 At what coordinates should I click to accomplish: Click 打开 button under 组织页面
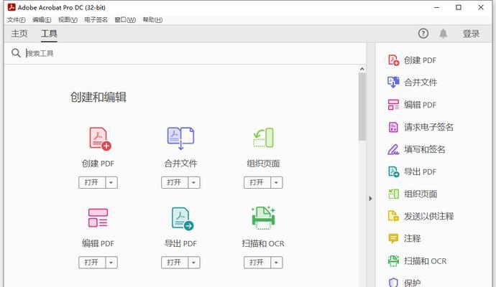pos(257,182)
